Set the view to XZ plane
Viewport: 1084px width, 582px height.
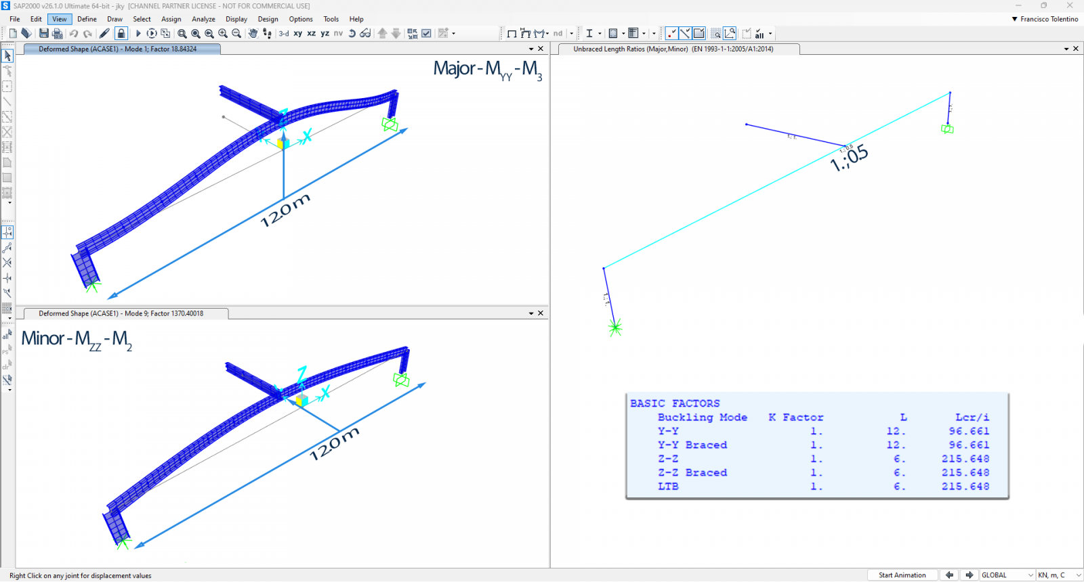[x=311, y=33]
